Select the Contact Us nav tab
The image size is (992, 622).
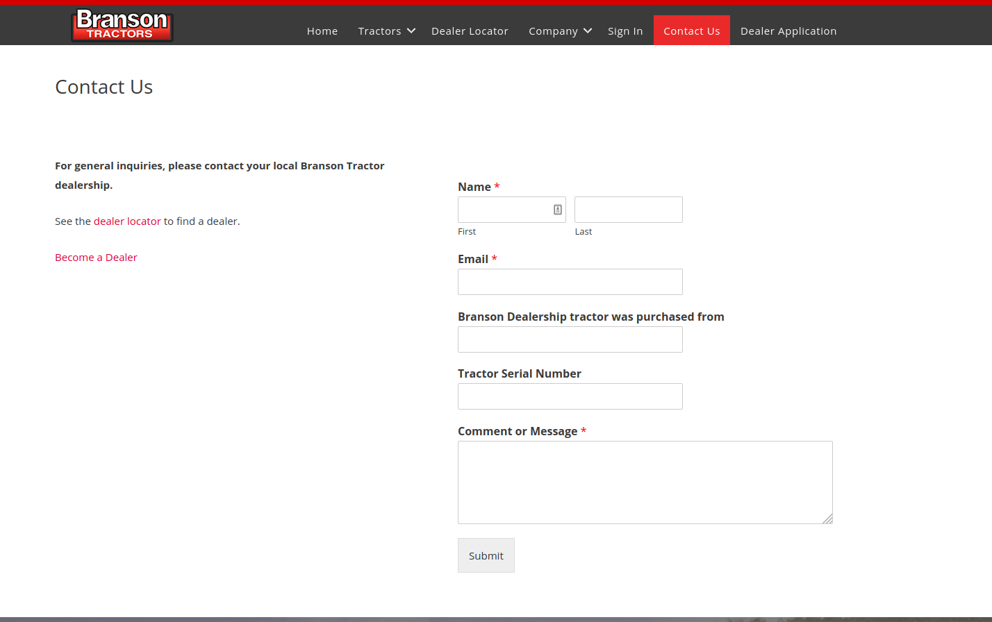point(692,31)
